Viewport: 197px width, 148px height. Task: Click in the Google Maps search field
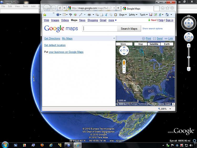pos(100,29)
